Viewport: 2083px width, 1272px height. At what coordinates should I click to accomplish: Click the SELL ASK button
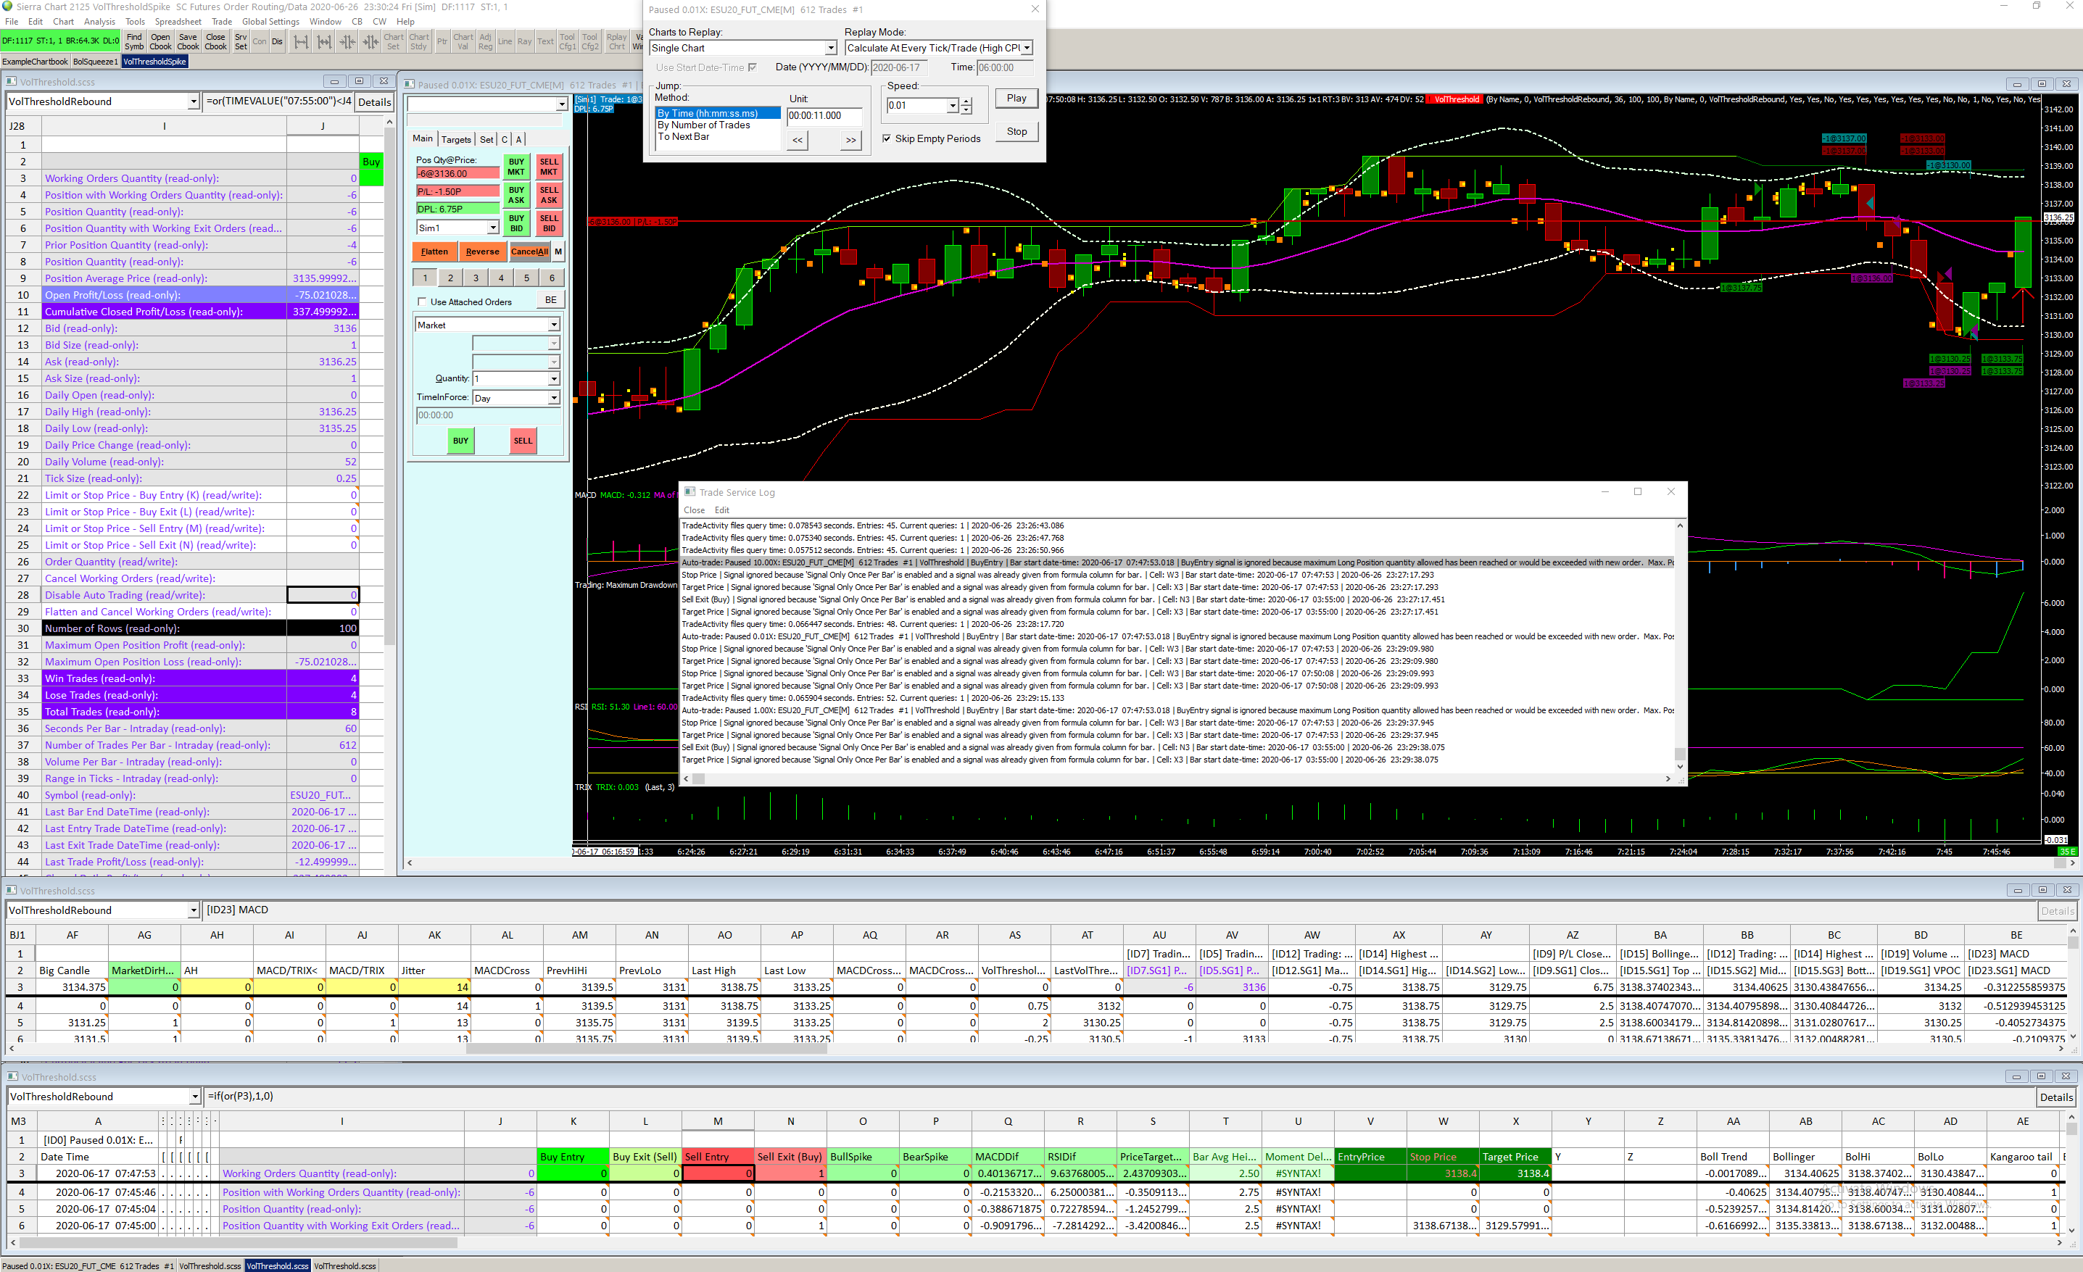coord(549,195)
